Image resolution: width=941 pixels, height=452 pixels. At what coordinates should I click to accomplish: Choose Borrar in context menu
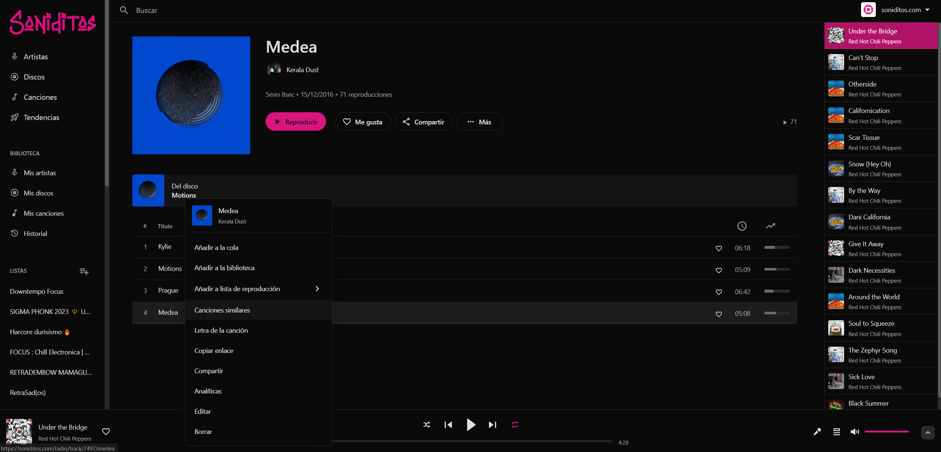pos(258,432)
